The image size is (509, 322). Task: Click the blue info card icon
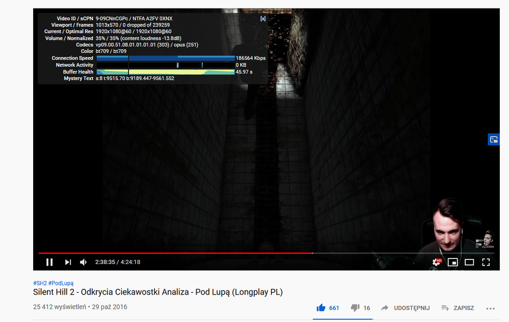point(494,139)
